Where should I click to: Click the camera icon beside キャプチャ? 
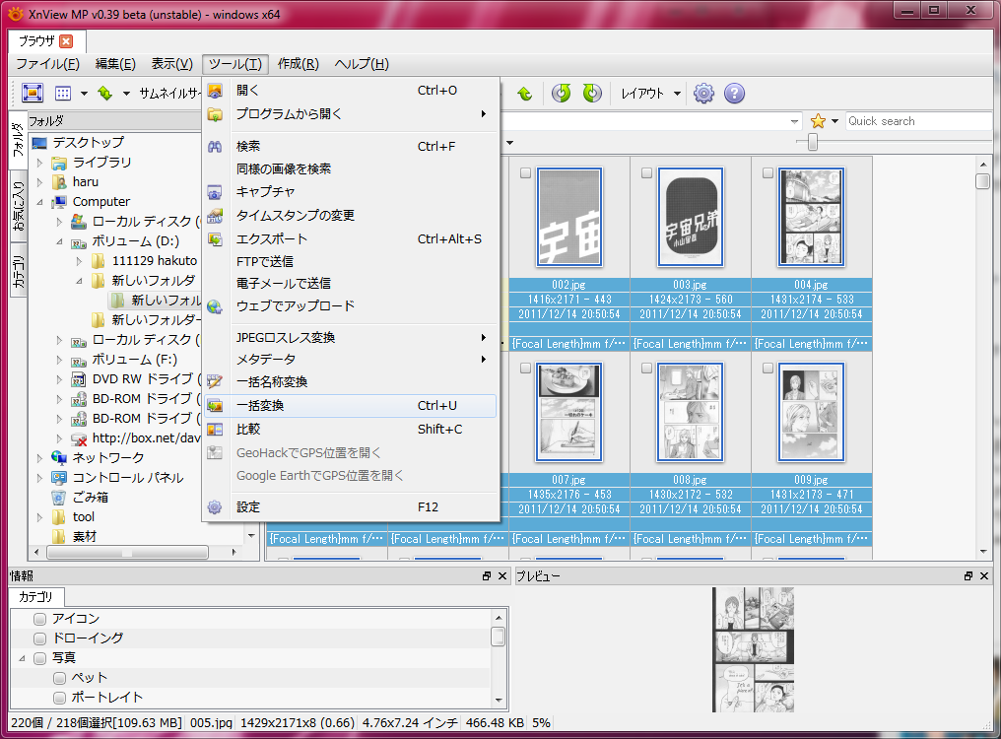click(215, 191)
